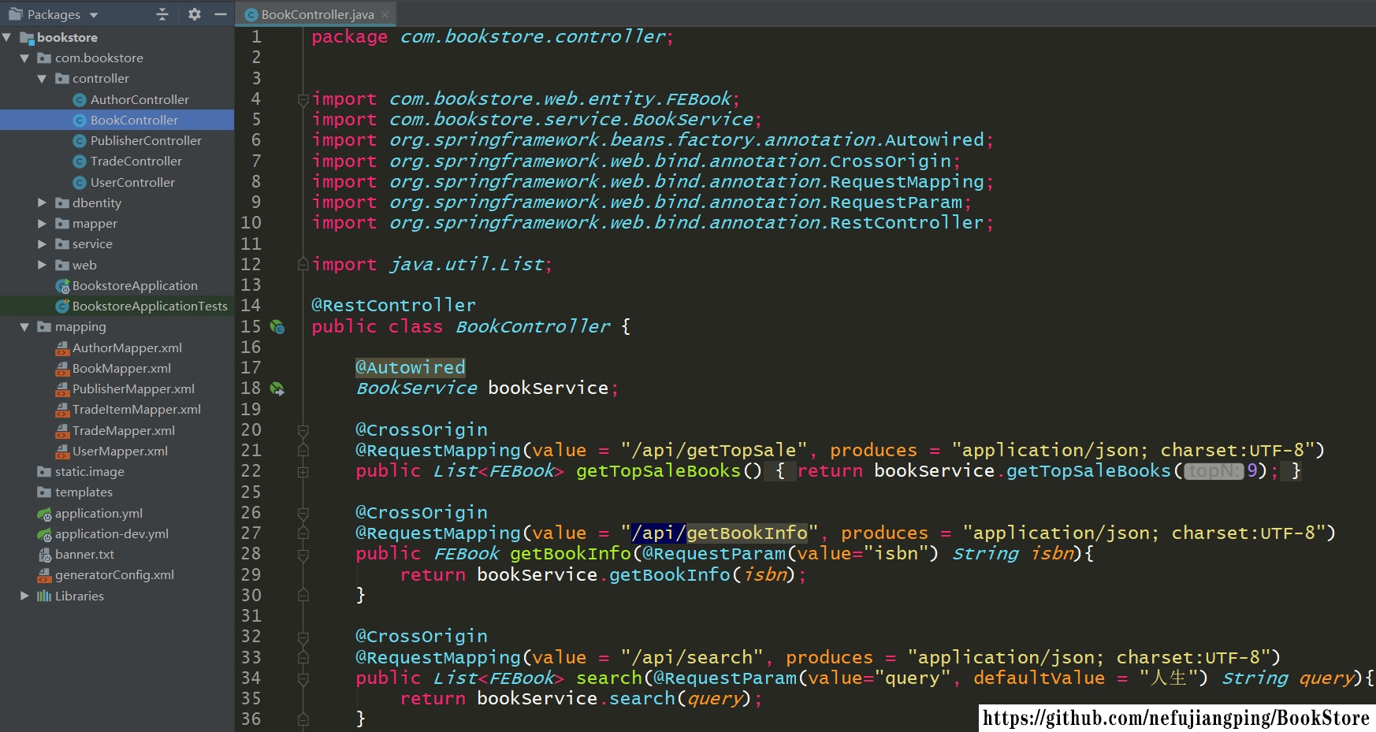Image resolution: width=1376 pixels, height=732 pixels.
Task: Open PublisherMapper.xml file
Action: click(133, 388)
